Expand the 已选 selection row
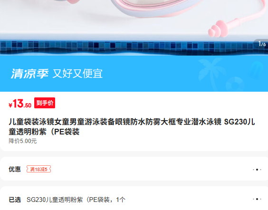The image size is (268, 210). (x=134, y=198)
